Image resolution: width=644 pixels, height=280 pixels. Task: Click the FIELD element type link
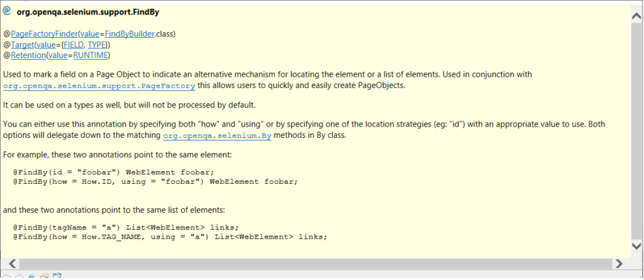click(74, 45)
